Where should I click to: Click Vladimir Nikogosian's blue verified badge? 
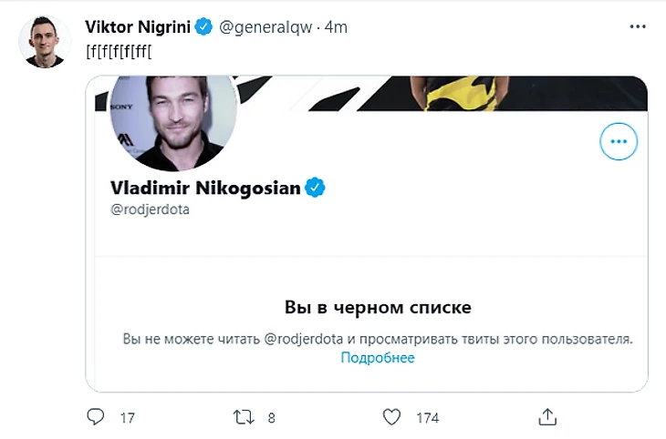(316, 188)
